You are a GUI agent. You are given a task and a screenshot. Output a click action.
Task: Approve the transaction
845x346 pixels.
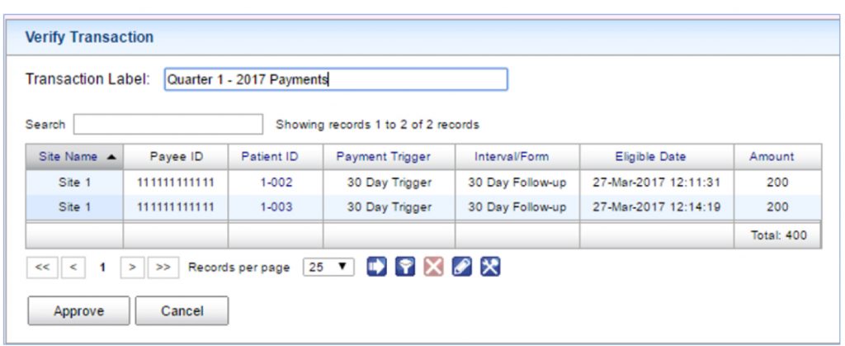pyautogui.click(x=78, y=311)
